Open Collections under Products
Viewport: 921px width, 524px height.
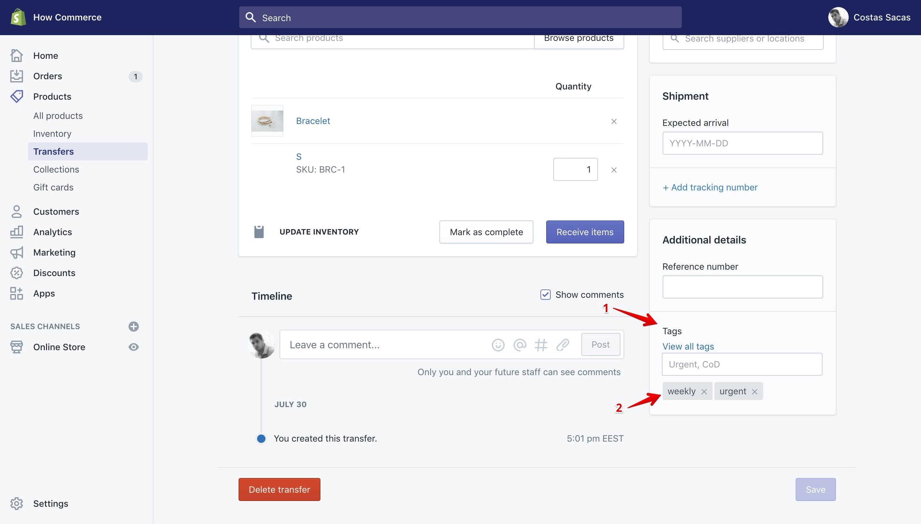coord(56,170)
